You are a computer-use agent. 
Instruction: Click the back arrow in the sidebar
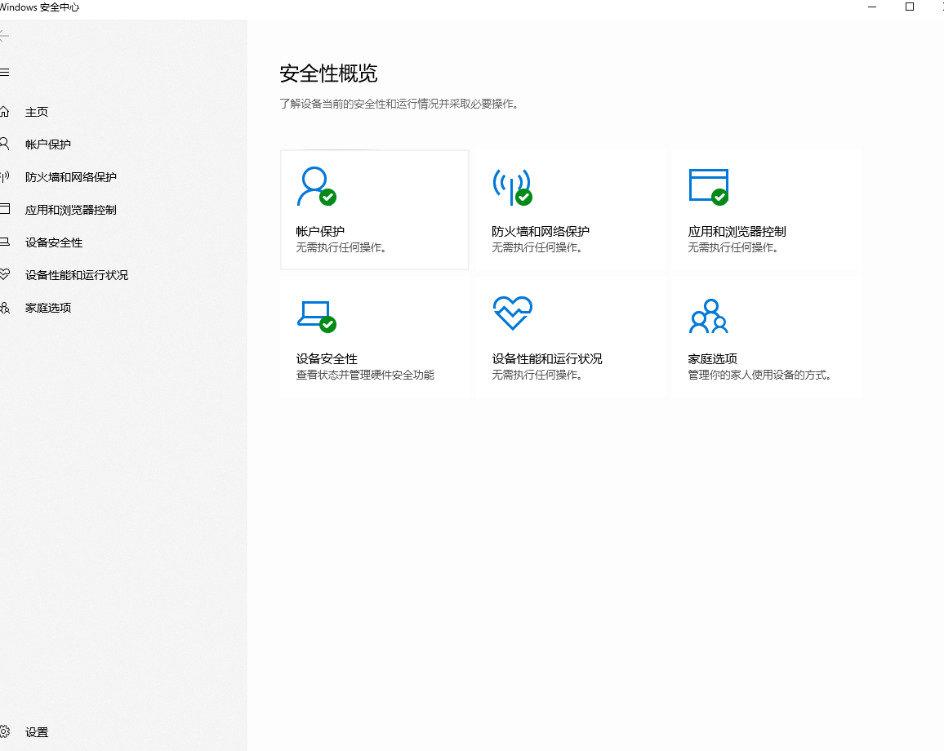click(x=3, y=36)
